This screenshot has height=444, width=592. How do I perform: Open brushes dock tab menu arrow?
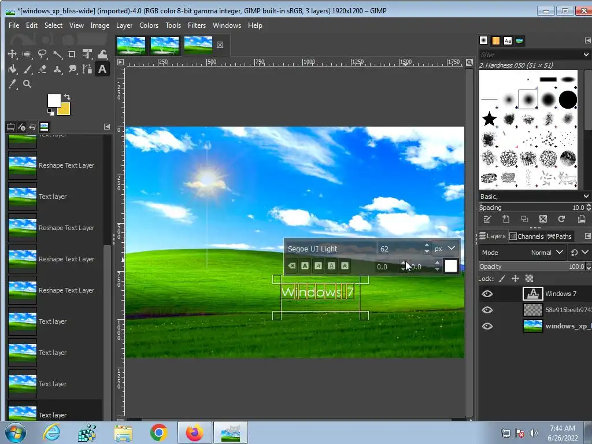click(x=587, y=40)
